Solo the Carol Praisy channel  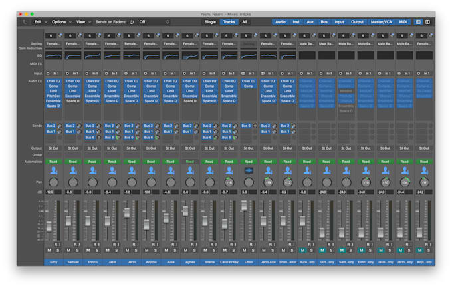point(233,251)
